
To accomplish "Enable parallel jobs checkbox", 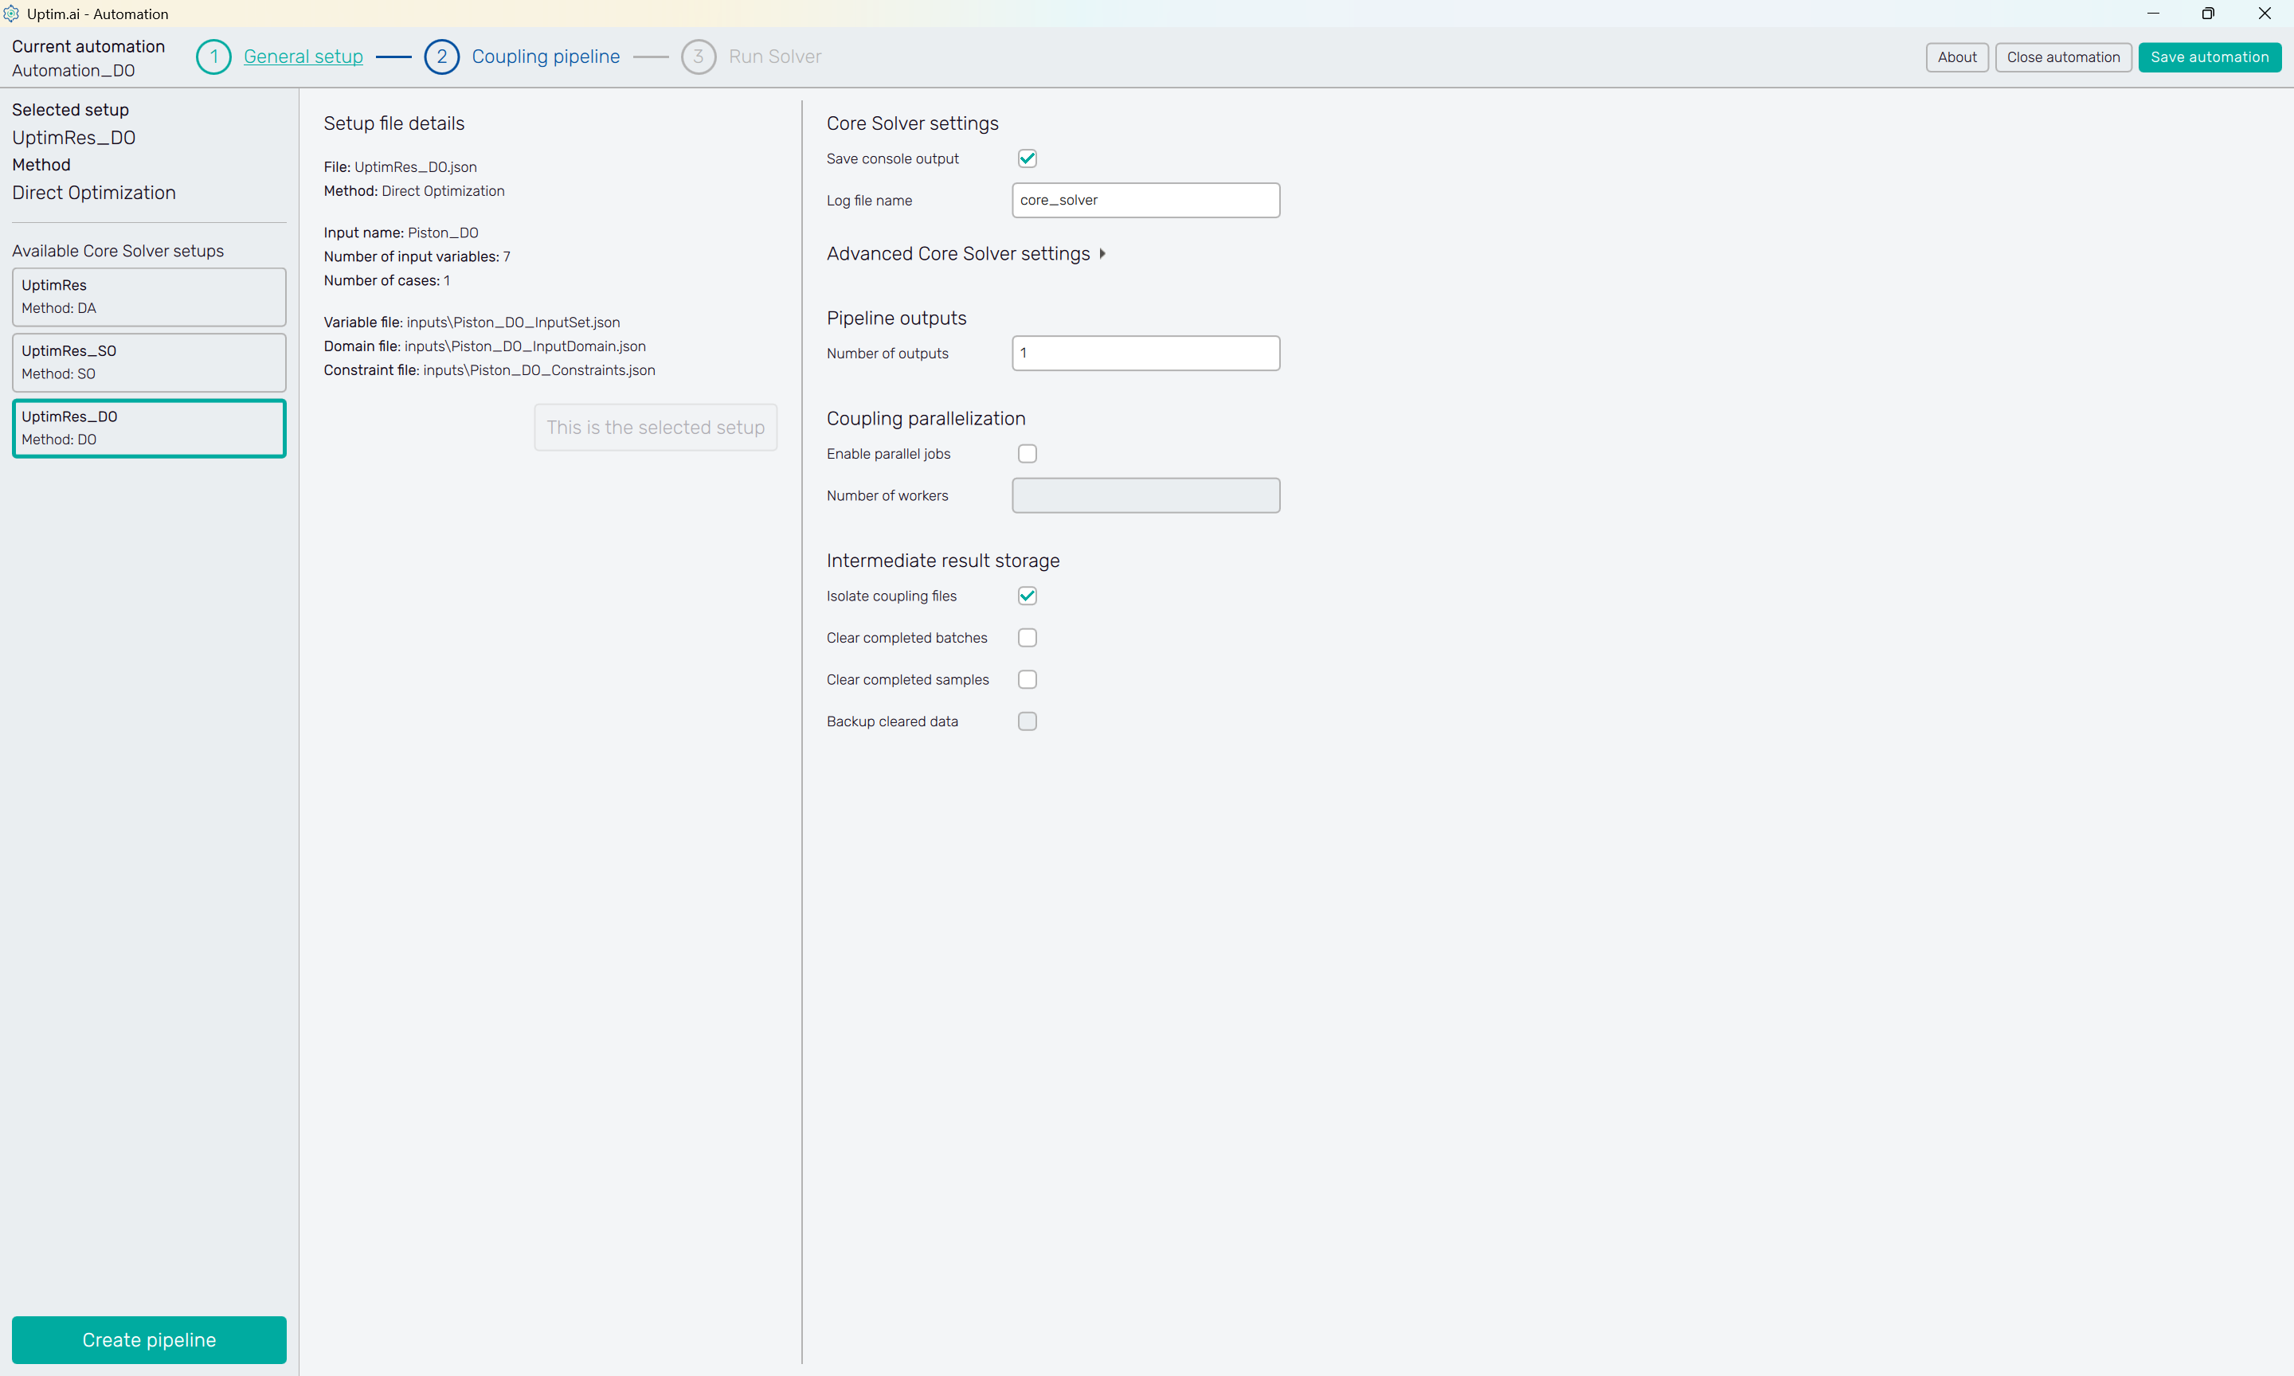I will pyautogui.click(x=1027, y=453).
